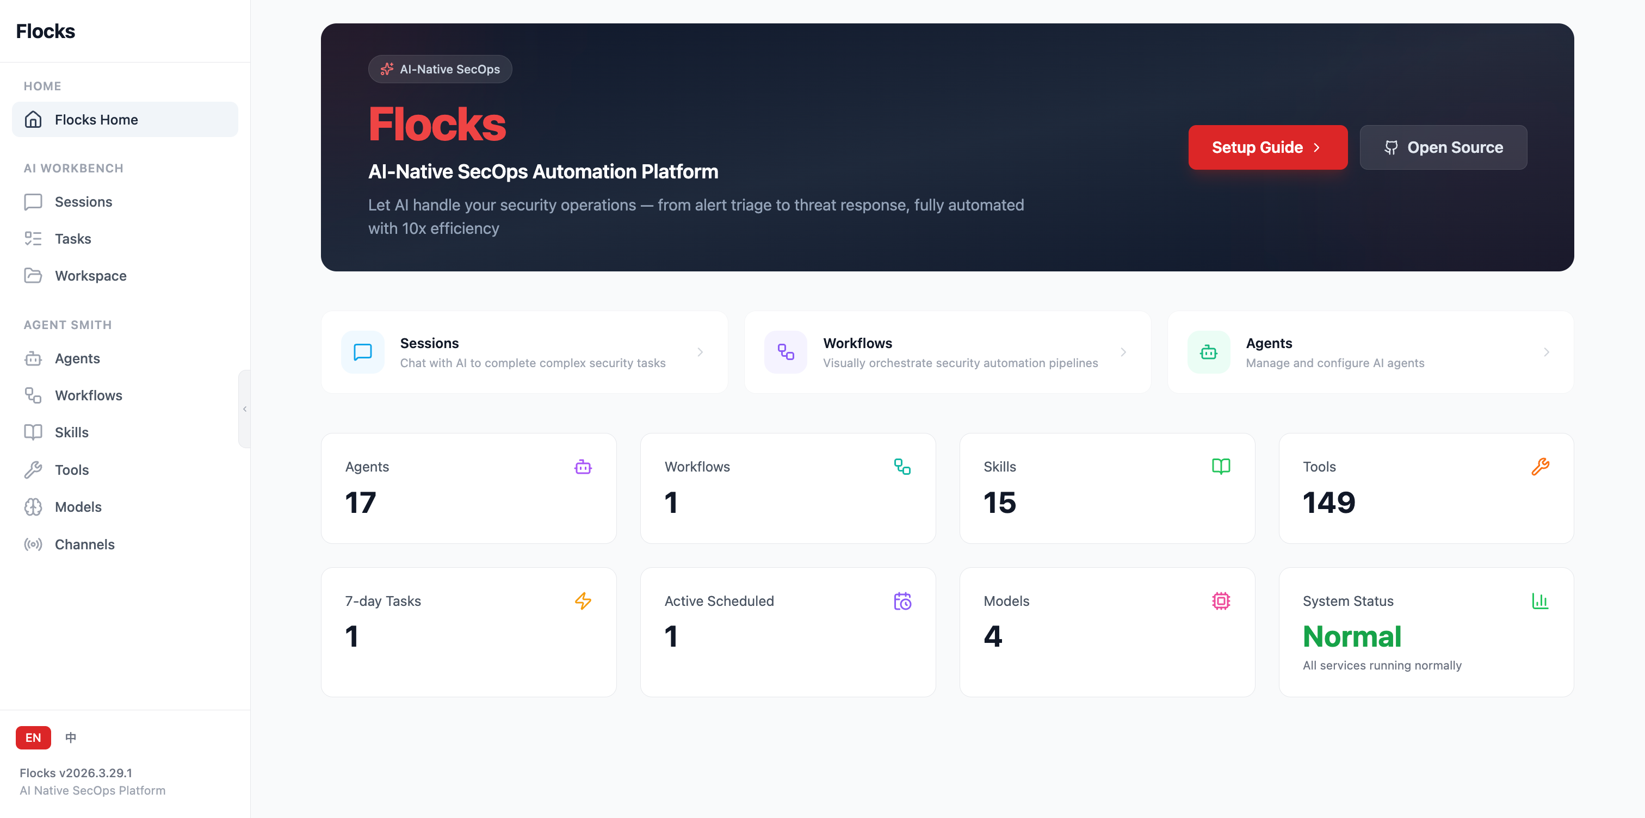Click the Models brain icon in sidebar

click(x=33, y=507)
